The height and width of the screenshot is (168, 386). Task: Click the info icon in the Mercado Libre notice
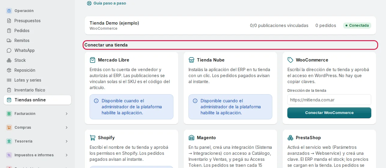point(96,101)
